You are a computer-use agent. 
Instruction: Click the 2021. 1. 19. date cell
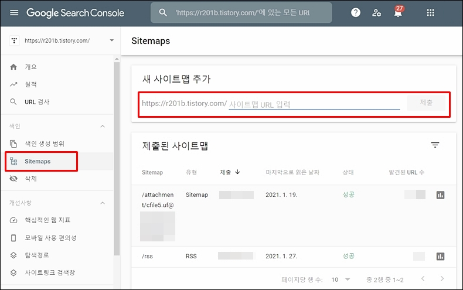point(281,195)
